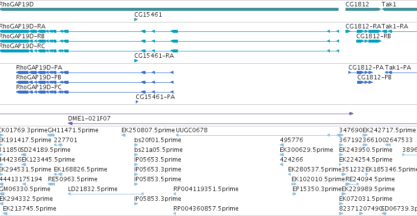
Task: Open protein label CG15461-PA
Action: [x=155, y=96]
